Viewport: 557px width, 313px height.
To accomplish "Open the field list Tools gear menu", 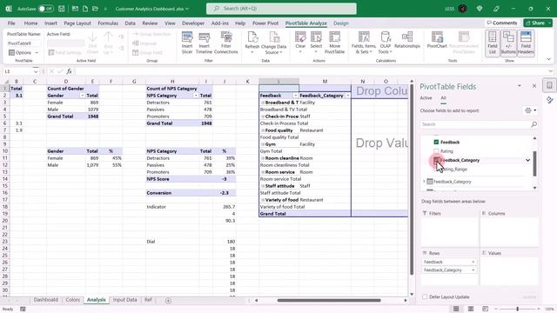I will click(531, 110).
